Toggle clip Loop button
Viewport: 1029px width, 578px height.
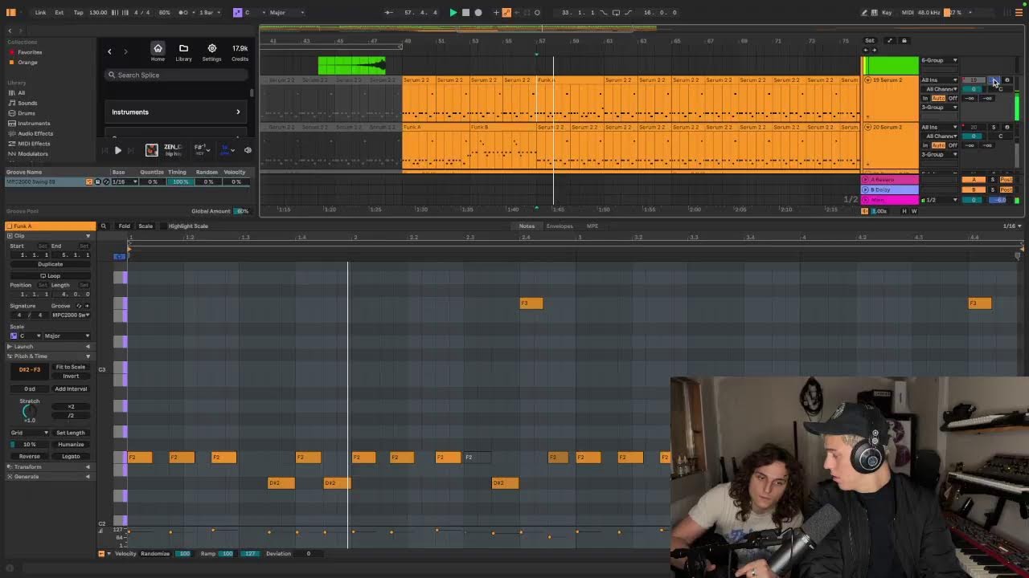pyautogui.click(x=50, y=275)
